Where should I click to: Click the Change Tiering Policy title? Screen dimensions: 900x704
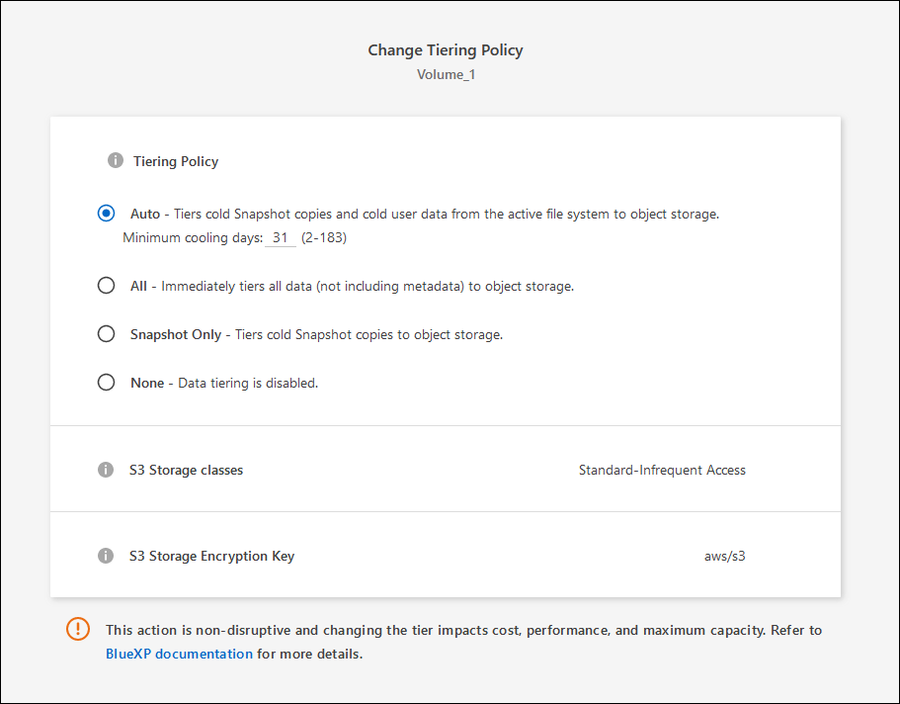pyautogui.click(x=446, y=49)
